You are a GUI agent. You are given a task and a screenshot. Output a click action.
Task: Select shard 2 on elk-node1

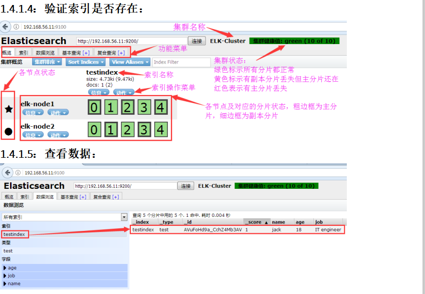[x=127, y=107]
